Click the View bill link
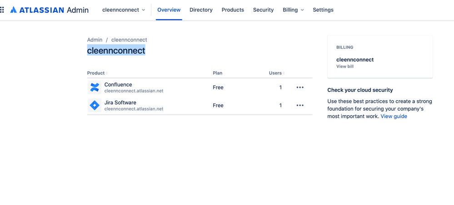Viewport: 454px width, 205px height. pyautogui.click(x=345, y=66)
